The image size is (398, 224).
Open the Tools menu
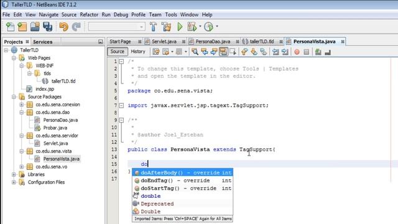(x=171, y=15)
